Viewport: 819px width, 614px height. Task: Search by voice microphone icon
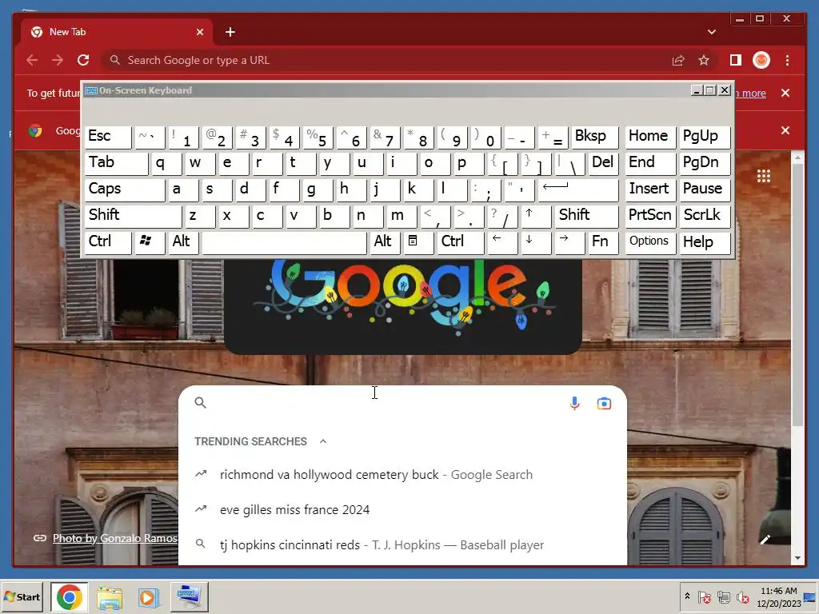574,403
